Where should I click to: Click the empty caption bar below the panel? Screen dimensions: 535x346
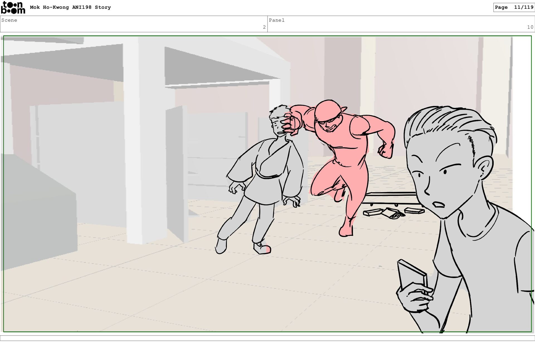(267, 338)
